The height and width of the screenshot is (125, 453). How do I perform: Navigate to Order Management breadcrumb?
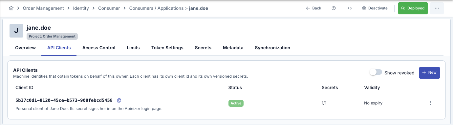[43, 8]
